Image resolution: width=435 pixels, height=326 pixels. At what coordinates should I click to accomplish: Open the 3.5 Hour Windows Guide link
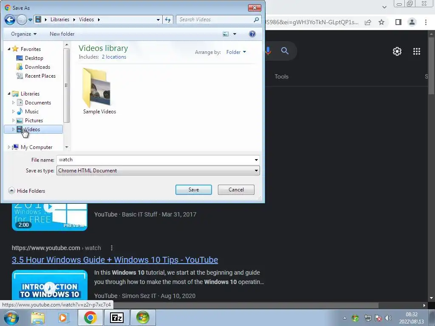pos(115,260)
